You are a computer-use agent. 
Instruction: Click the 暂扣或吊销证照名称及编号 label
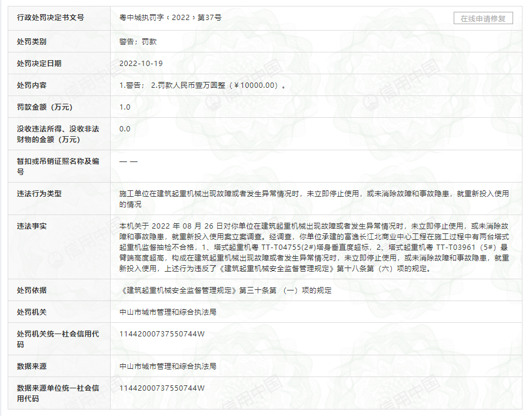pos(58,167)
